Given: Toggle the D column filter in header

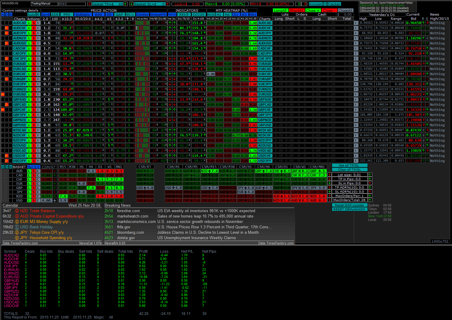Looking at the screenshot, I should (x=7, y=14).
